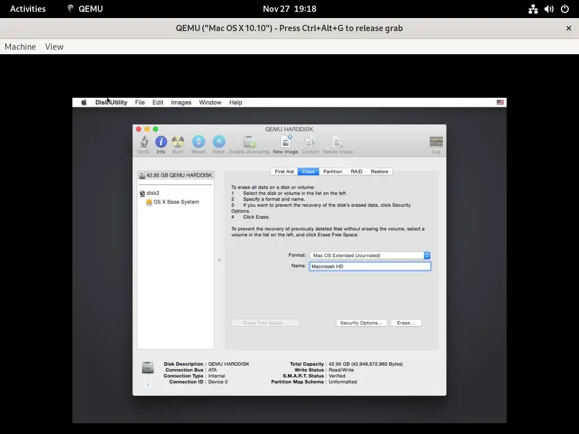
Task: Click the Verify microscope icon
Action: 143,142
